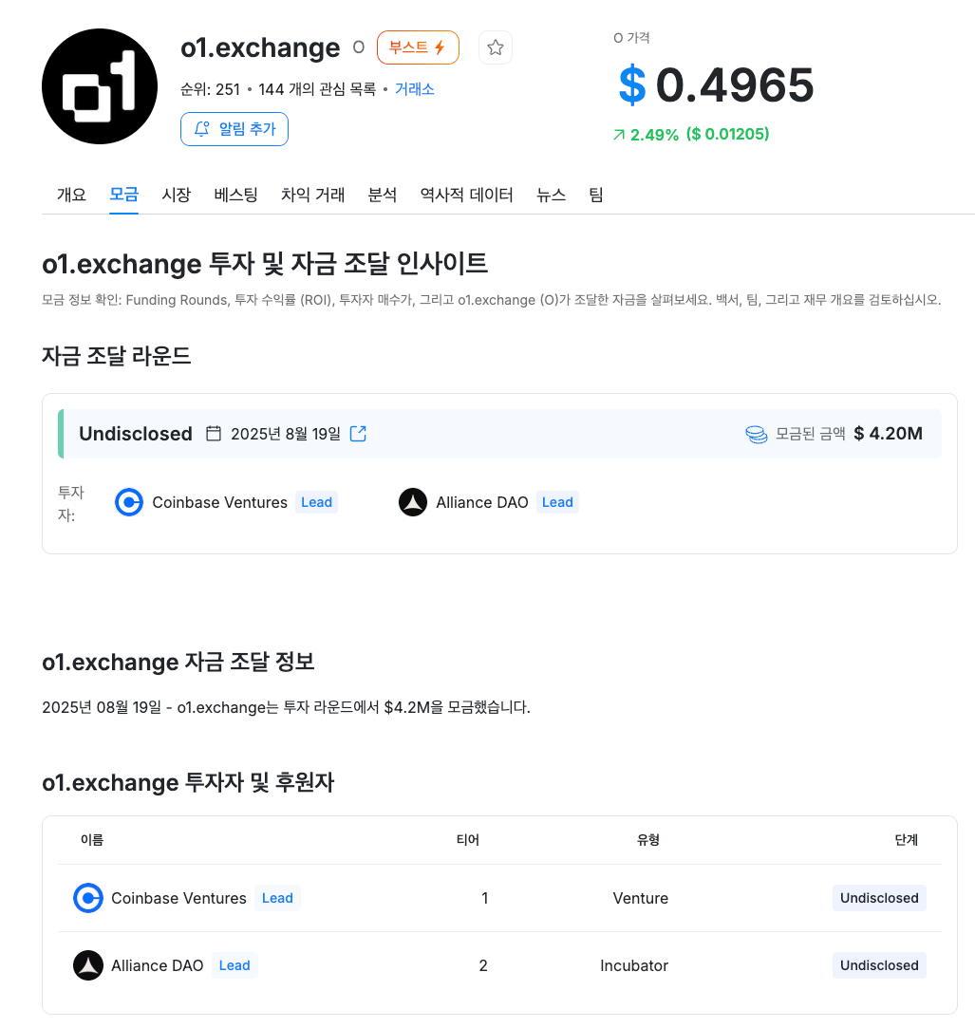975x1028 pixels.
Task: Click the 부스트 boost button
Action: click(x=418, y=47)
